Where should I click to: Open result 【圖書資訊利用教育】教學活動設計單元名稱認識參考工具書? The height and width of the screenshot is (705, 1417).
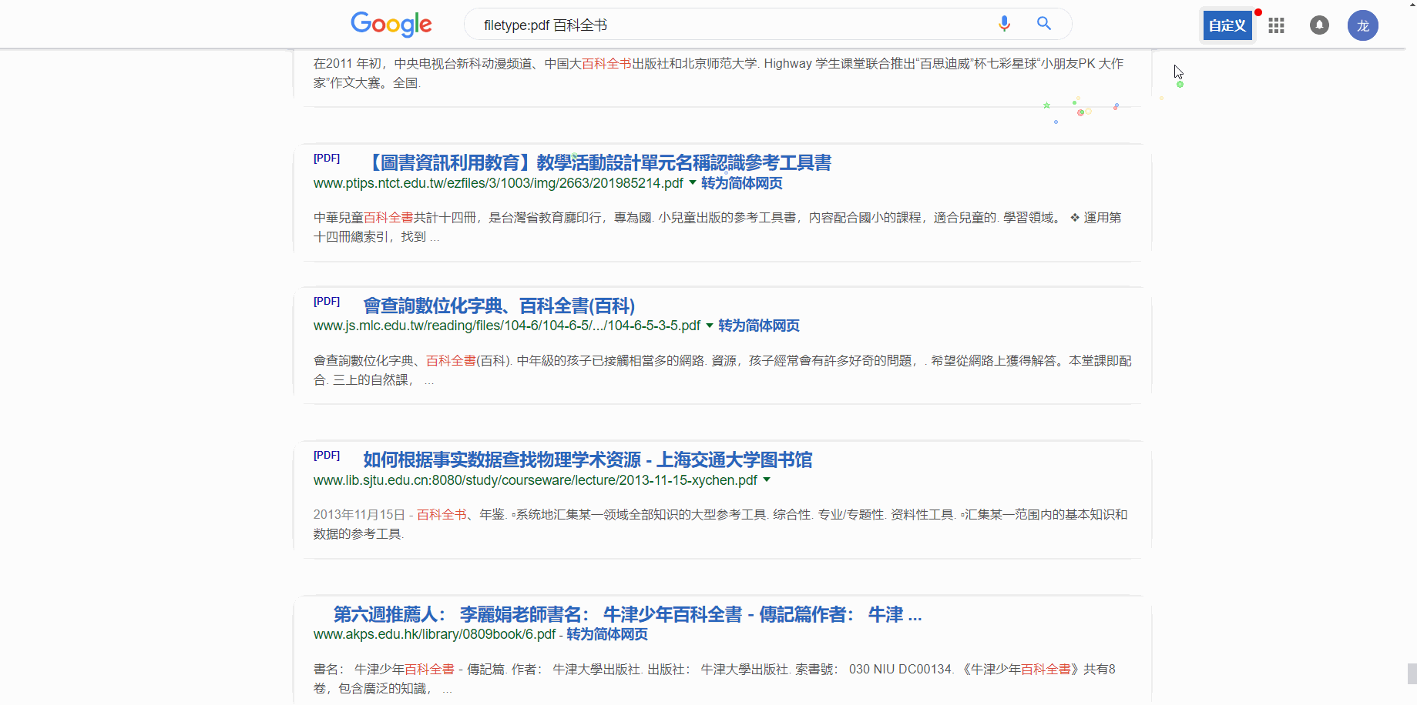[598, 162]
